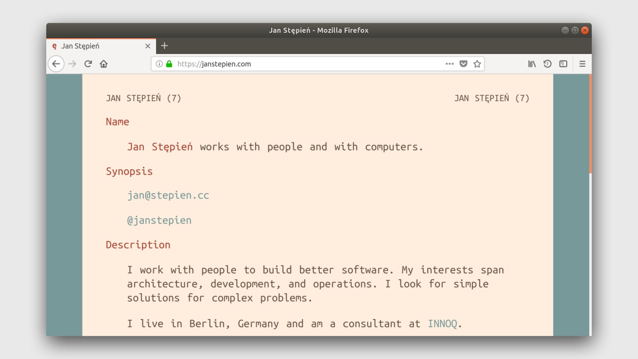Open the Firefox home page
The height and width of the screenshot is (359, 638).
click(x=104, y=64)
